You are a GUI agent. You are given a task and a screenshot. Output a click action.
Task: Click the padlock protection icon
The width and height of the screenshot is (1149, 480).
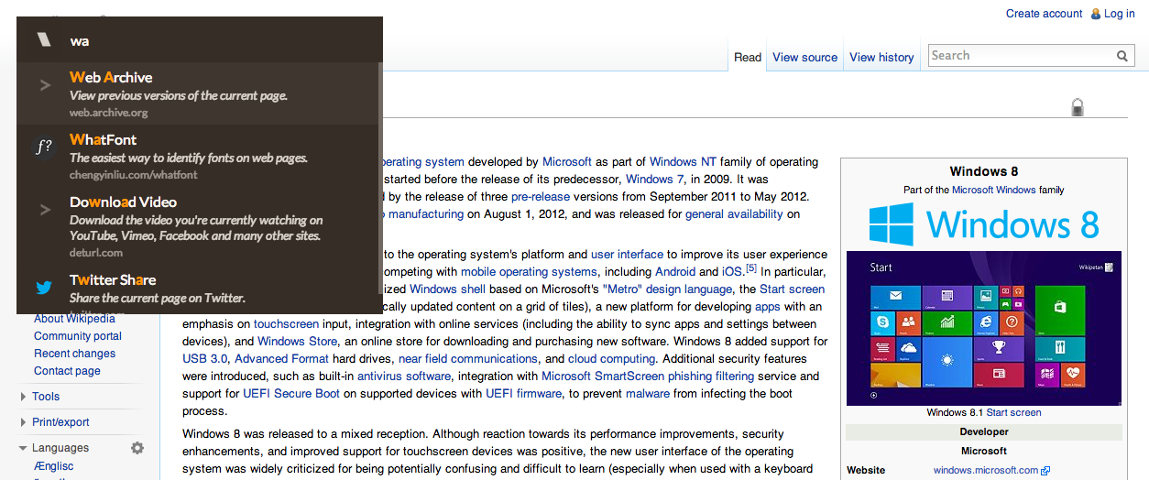(x=1078, y=107)
